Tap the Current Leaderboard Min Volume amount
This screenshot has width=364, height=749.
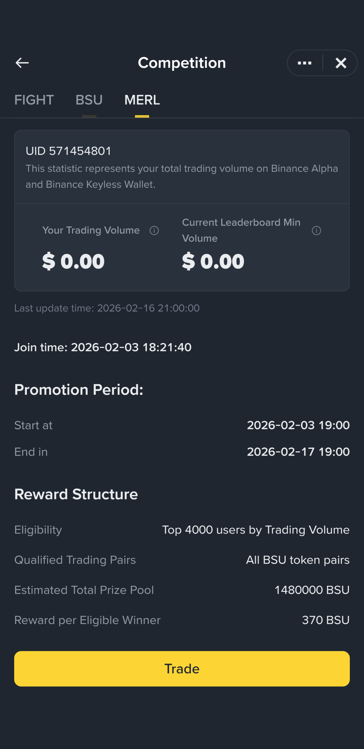coord(213,261)
